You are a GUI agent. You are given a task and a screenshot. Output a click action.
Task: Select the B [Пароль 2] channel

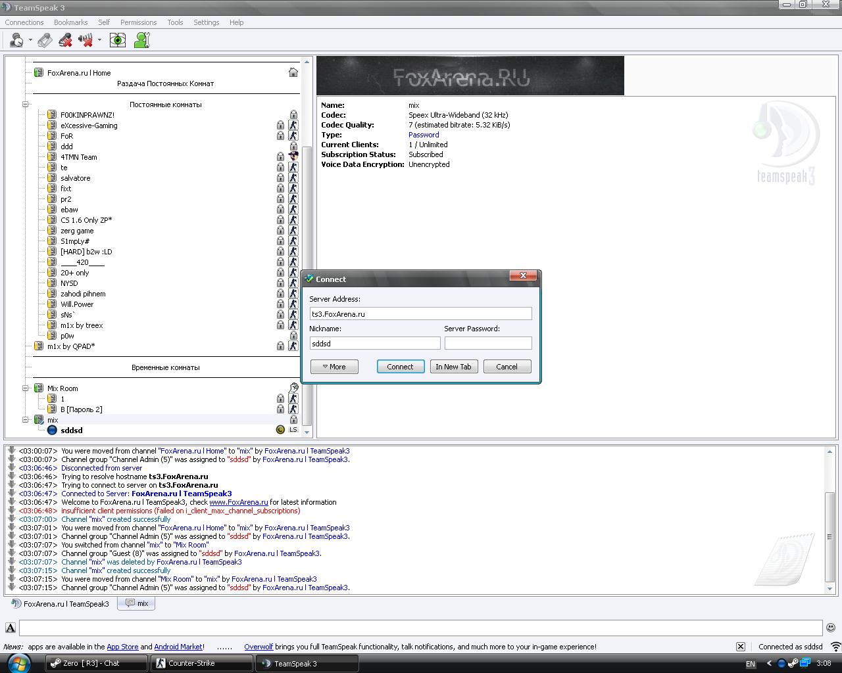[82, 409]
